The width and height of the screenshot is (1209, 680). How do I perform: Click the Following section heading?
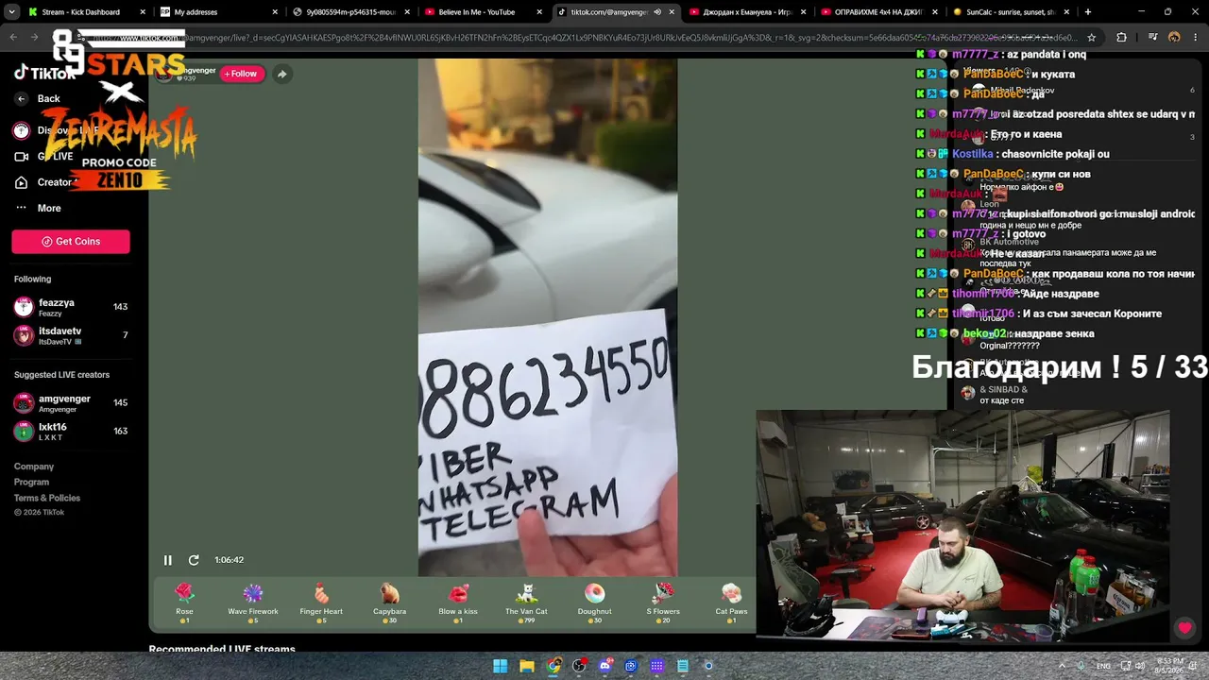point(32,280)
